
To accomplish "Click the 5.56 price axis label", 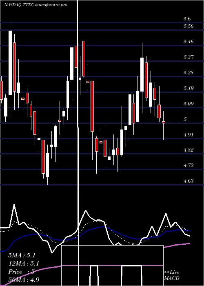I will click(x=188, y=26).
